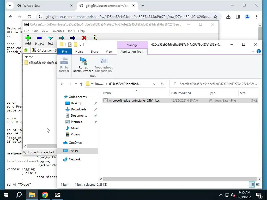
Task: Open 7-Zip from the taskbar
Action: tap(58, 195)
